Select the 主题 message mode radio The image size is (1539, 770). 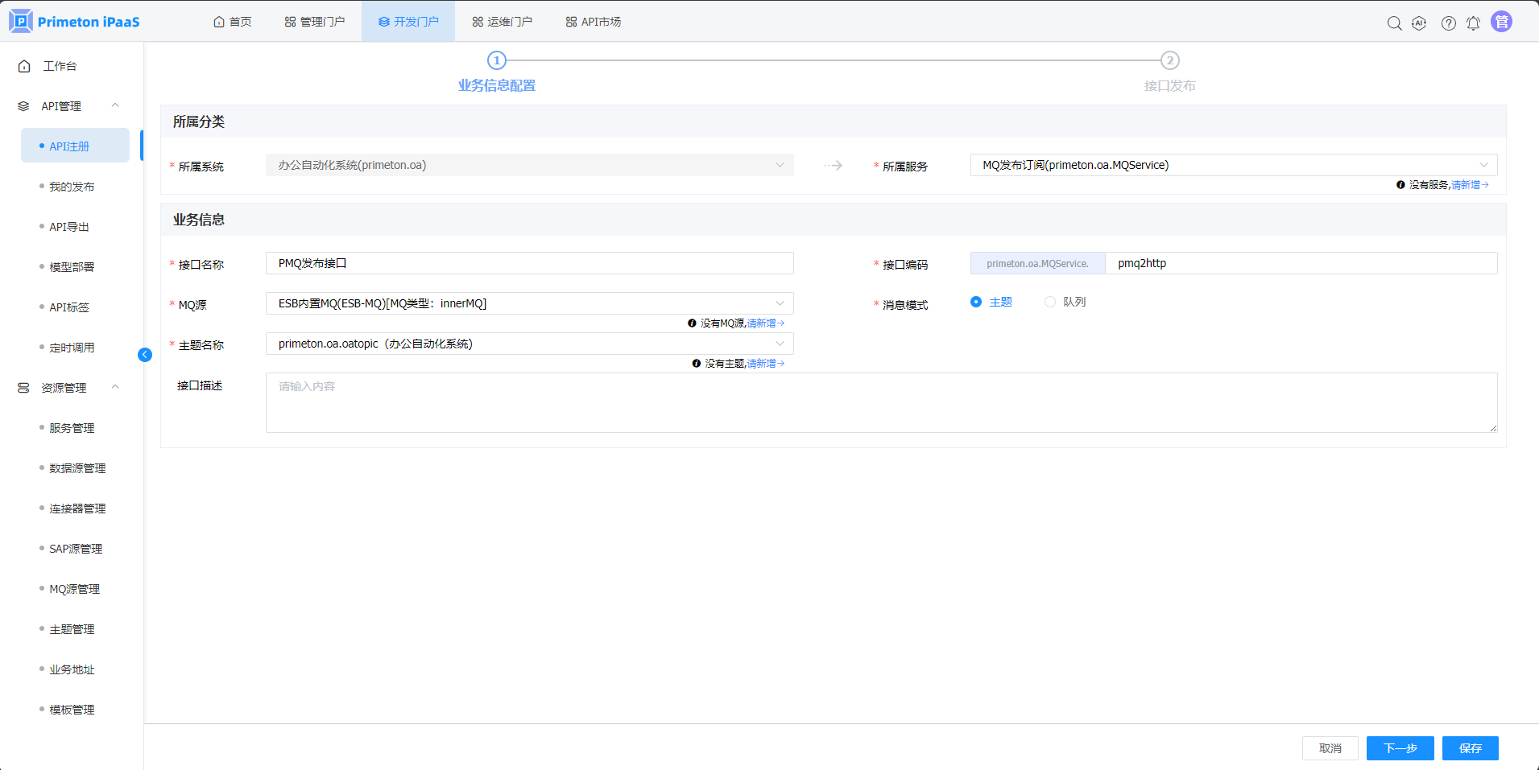(x=976, y=302)
